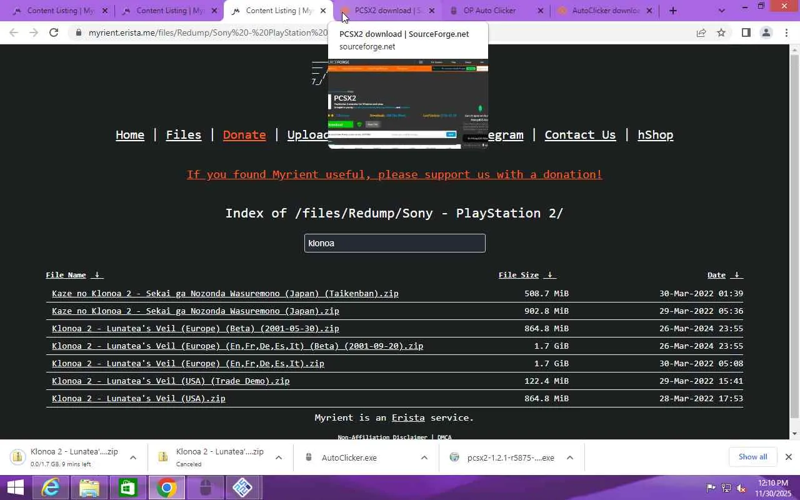Expand options for AutoClicker.exe download
The image size is (800, 500).
pyautogui.click(x=424, y=457)
